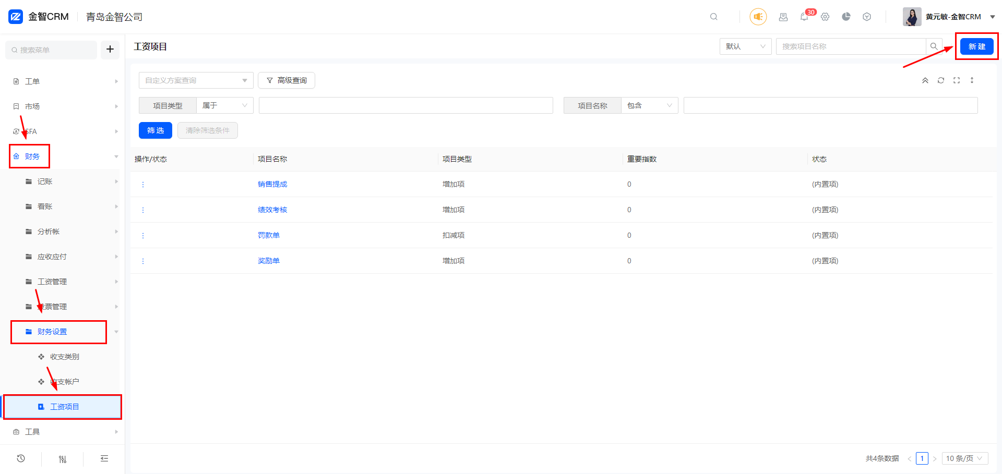Open the 10 条/页 page size dropdown

[965, 458]
